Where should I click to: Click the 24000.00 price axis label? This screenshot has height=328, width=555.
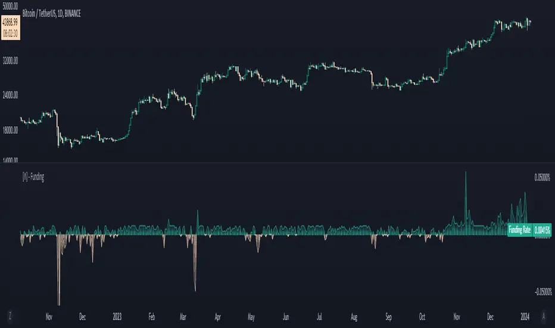[x=11, y=95]
